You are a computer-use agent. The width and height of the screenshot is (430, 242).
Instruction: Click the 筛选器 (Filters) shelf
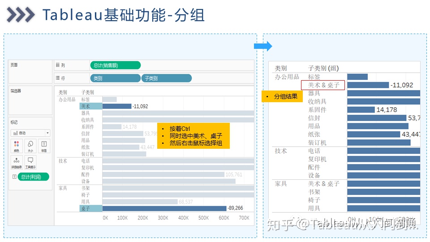pyautogui.click(x=30, y=100)
